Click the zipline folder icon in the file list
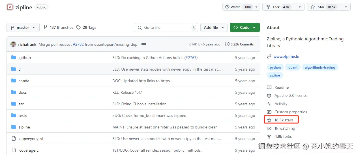Viewport: 358px width, 155px height. (14, 127)
